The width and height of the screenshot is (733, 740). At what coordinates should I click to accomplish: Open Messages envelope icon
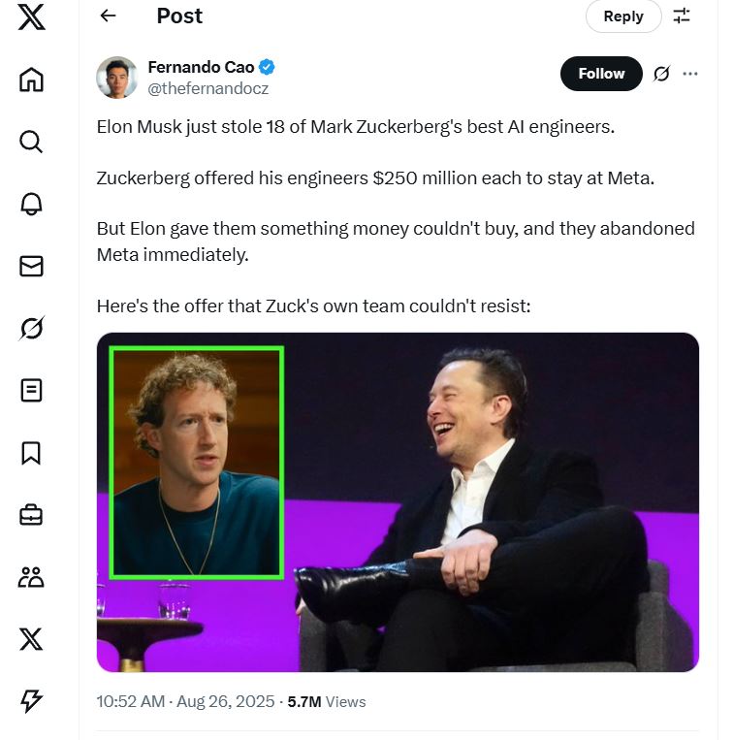pos(31,266)
